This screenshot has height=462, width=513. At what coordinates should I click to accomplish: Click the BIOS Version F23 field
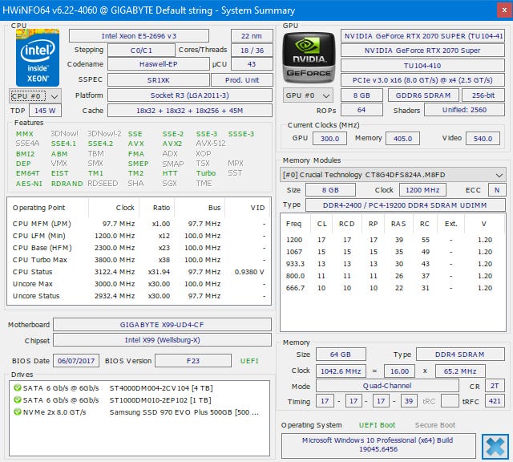coord(193,361)
